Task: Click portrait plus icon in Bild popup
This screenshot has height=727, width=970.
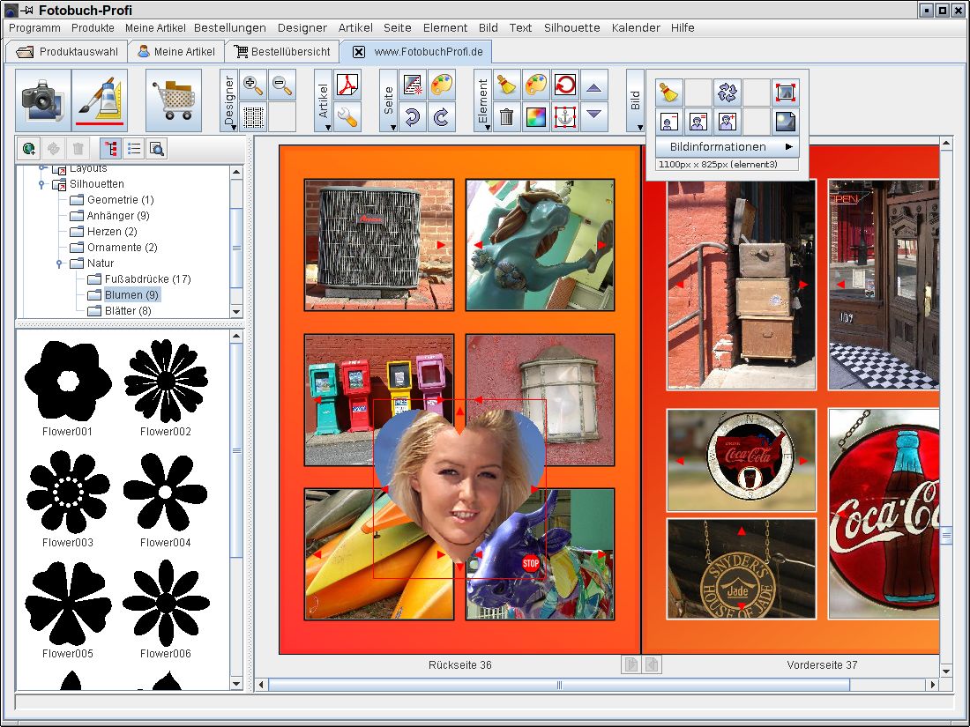Action: (727, 122)
